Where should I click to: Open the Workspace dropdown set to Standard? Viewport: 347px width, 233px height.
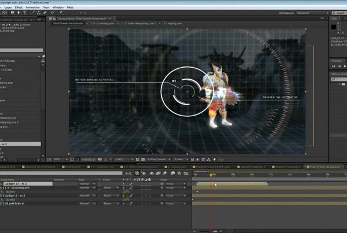[312, 13]
